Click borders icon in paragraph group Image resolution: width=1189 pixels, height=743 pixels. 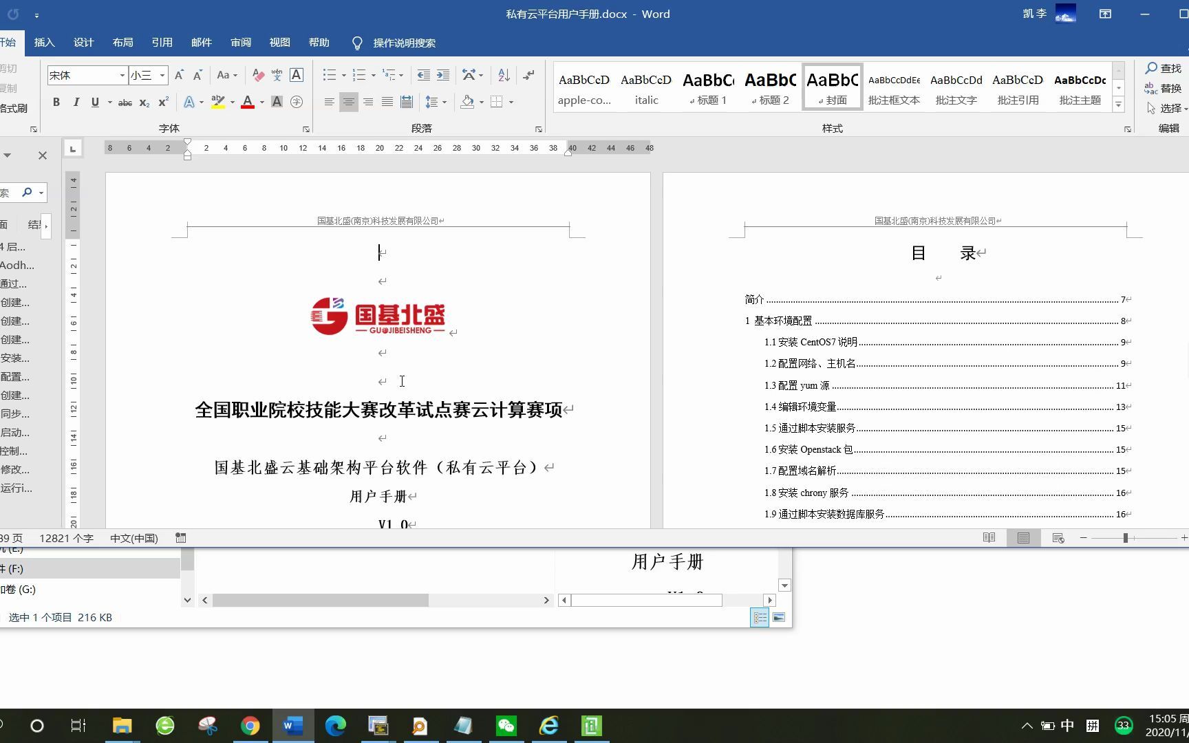pyautogui.click(x=496, y=102)
